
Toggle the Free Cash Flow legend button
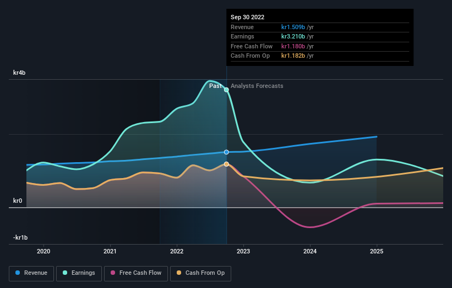click(x=136, y=273)
